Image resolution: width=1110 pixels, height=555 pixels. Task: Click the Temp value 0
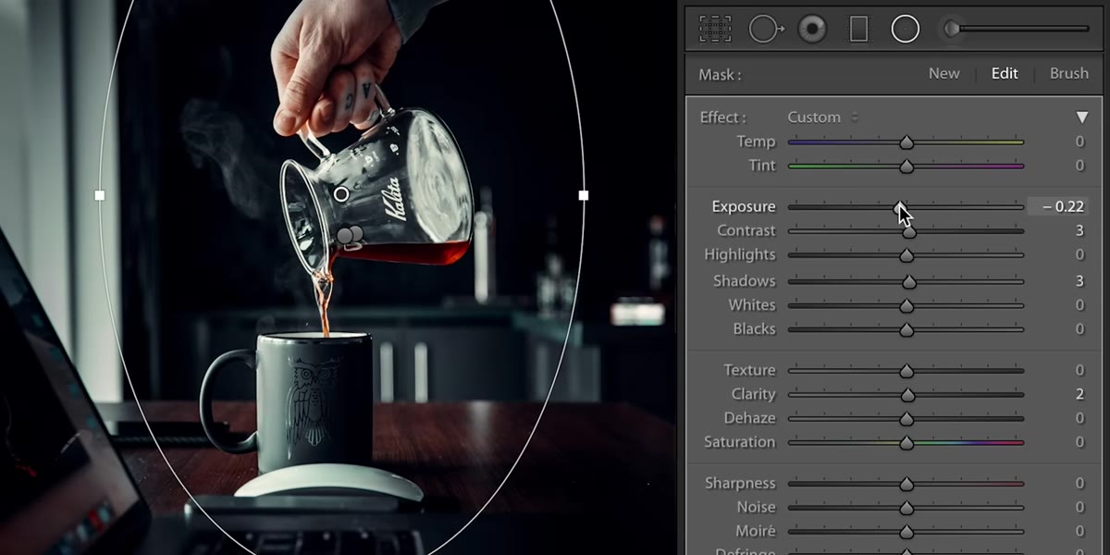click(x=1079, y=142)
